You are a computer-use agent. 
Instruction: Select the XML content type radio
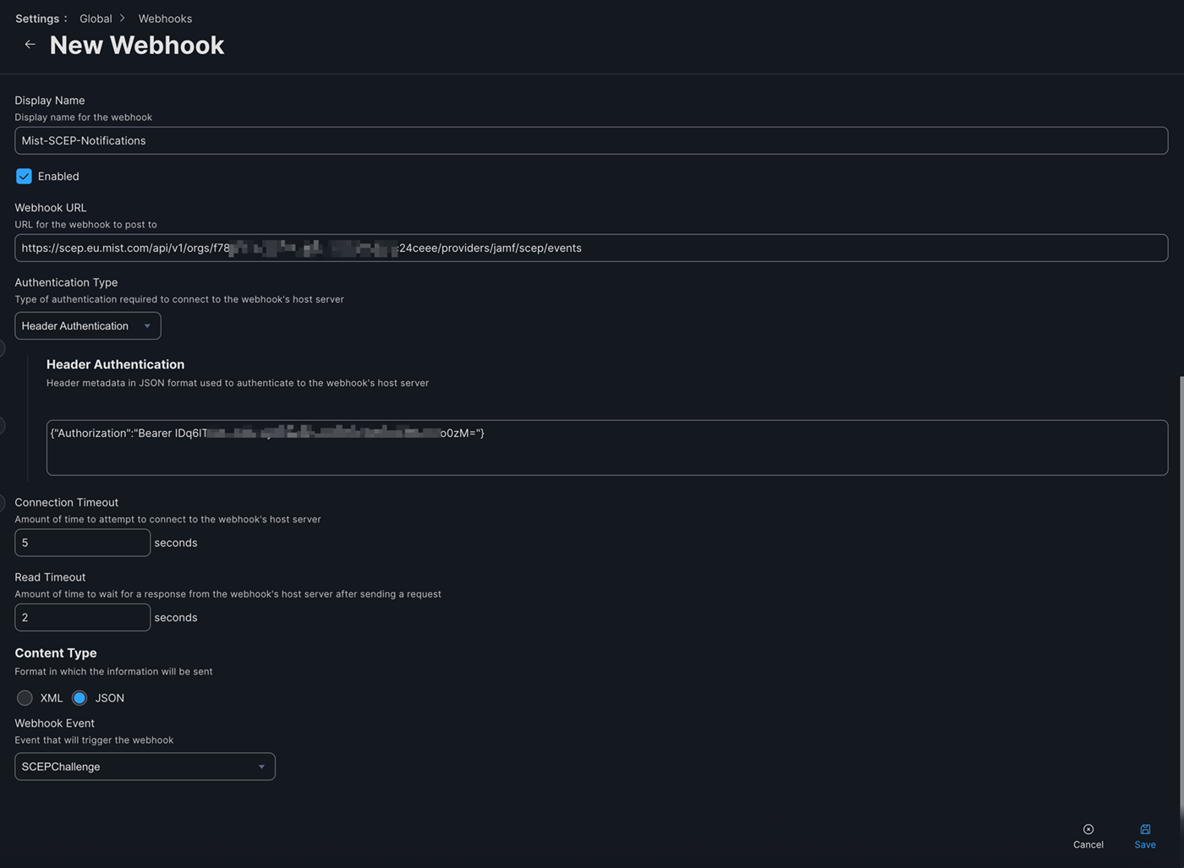click(25, 698)
